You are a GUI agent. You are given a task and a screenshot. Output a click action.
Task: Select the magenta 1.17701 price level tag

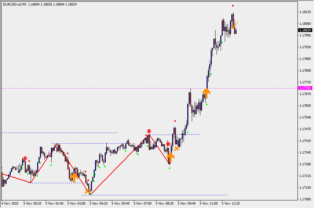305,88
